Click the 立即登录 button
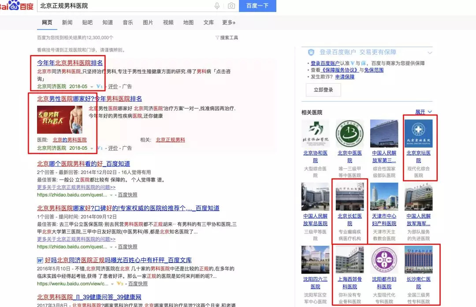Image resolution: width=476 pixels, height=307 pixels. (323, 90)
